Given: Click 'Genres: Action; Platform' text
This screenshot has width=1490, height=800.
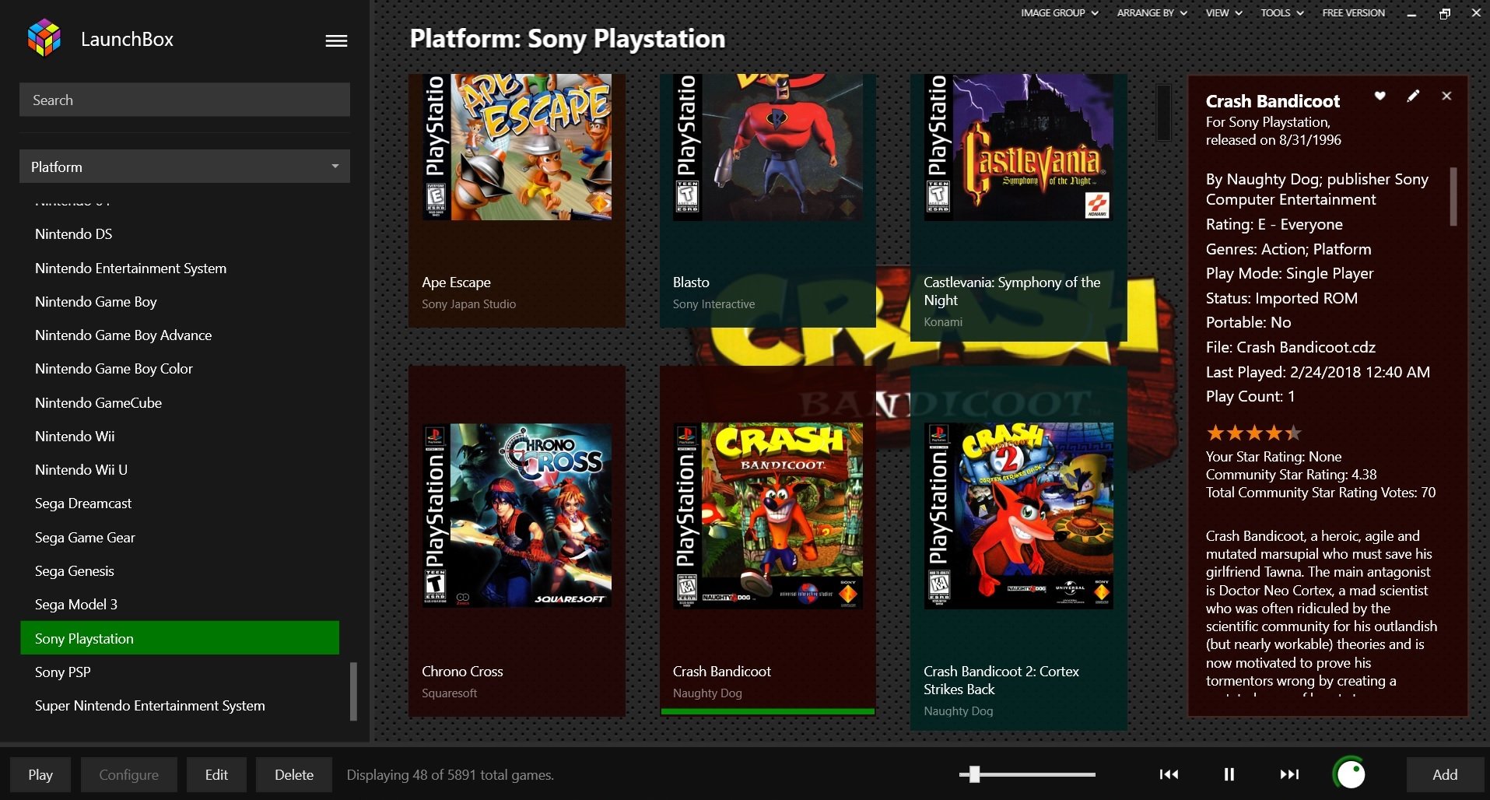Looking at the screenshot, I should pyautogui.click(x=1288, y=249).
